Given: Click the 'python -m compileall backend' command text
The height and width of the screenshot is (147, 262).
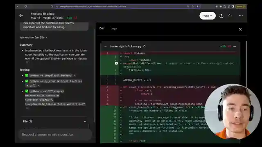Looking at the screenshot, I should (51, 76).
